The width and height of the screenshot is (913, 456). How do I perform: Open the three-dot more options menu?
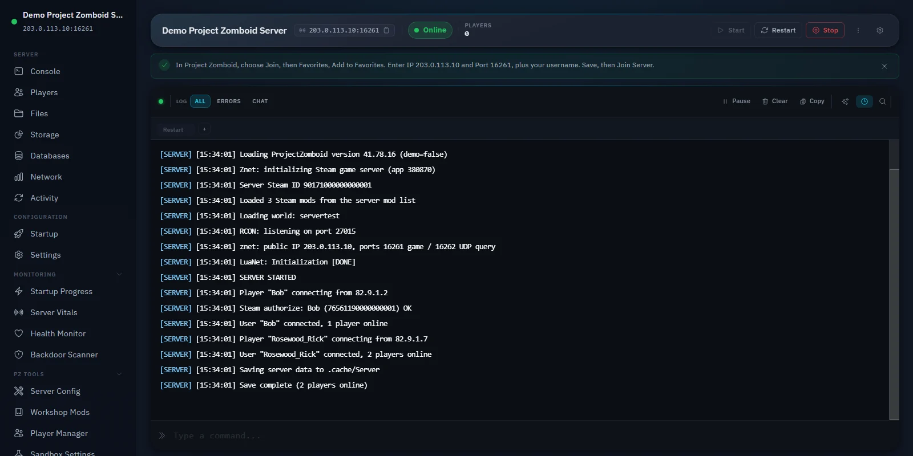point(858,30)
